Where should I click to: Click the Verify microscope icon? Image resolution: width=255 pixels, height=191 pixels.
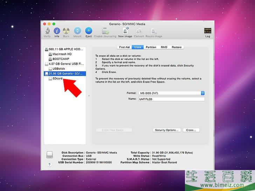(47, 31)
